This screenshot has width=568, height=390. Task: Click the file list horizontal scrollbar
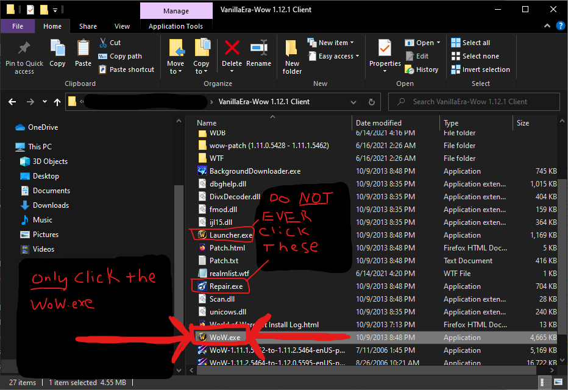[x=366, y=370]
